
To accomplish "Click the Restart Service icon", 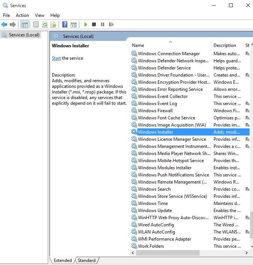I will click(x=111, y=24).
